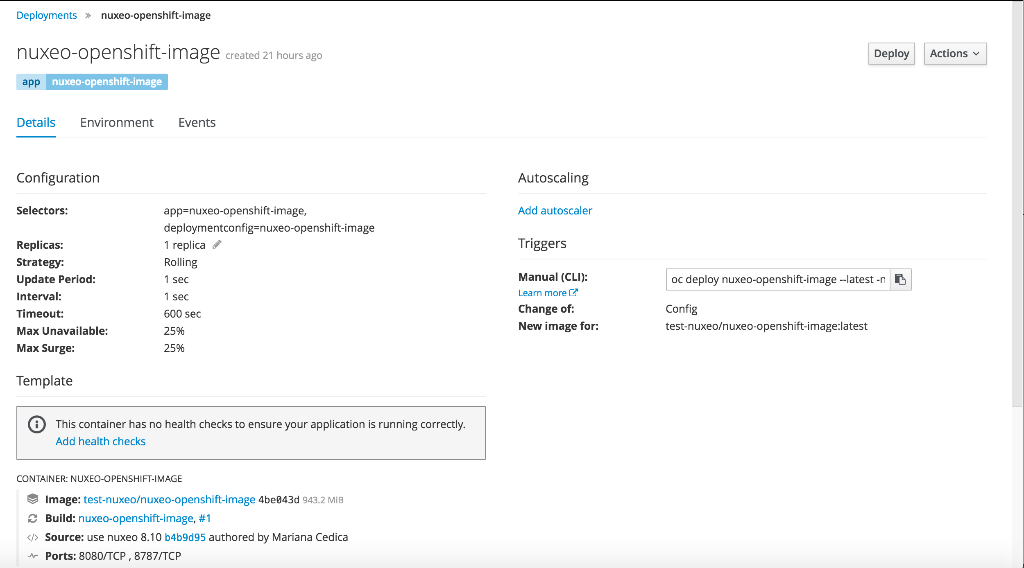Click the breadcrumb double-chevron separator
The width and height of the screenshot is (1024, 568).
click(88, 16)
